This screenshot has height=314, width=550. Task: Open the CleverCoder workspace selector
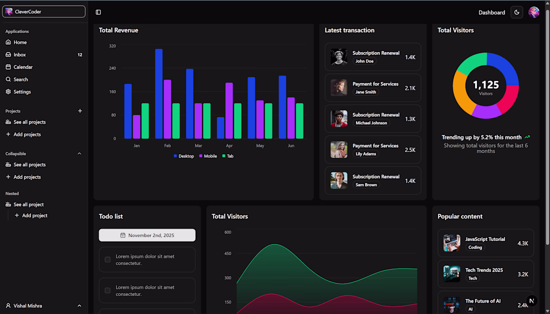(44, 11)
